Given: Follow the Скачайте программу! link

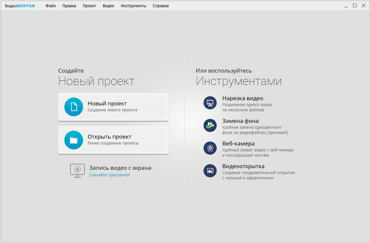Looking at the screenshot, I should pyautogui.click(x=110, y=175).
